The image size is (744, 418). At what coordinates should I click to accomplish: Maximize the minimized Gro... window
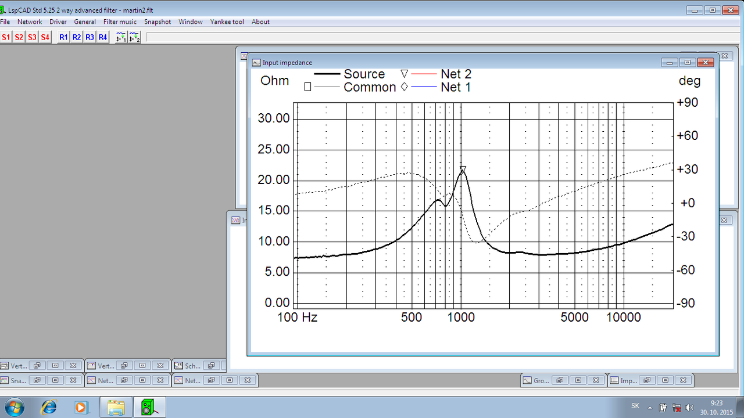(577, 380)
